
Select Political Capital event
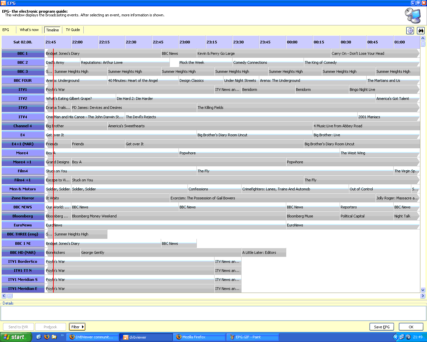pos(367,216)
